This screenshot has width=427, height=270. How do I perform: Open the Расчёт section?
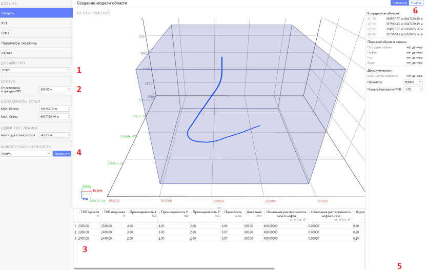(36, 52)
